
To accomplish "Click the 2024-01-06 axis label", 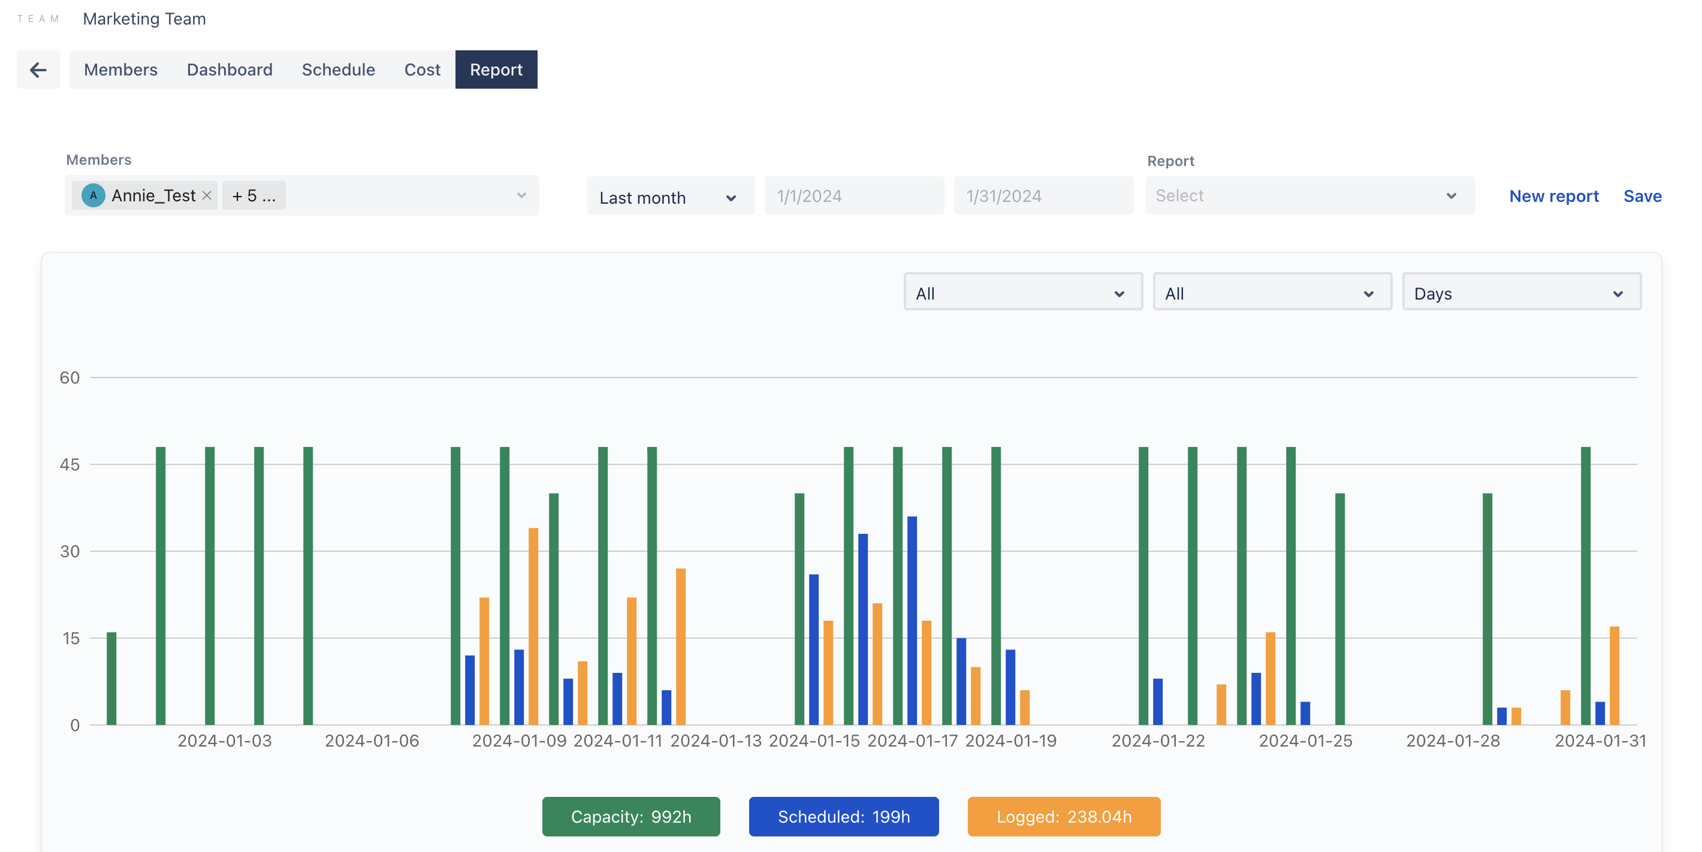I will click(x=372, y=741).
